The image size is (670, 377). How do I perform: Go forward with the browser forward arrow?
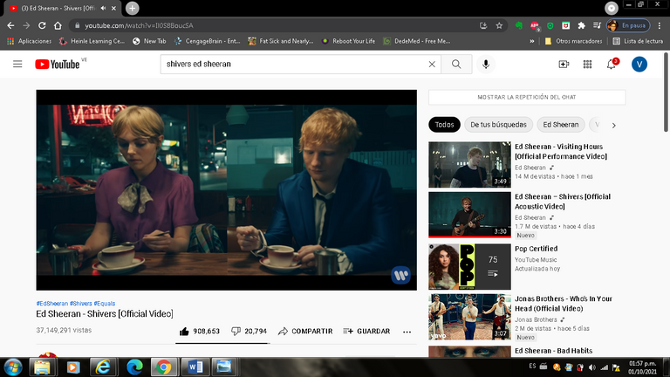tap(26, 25)
